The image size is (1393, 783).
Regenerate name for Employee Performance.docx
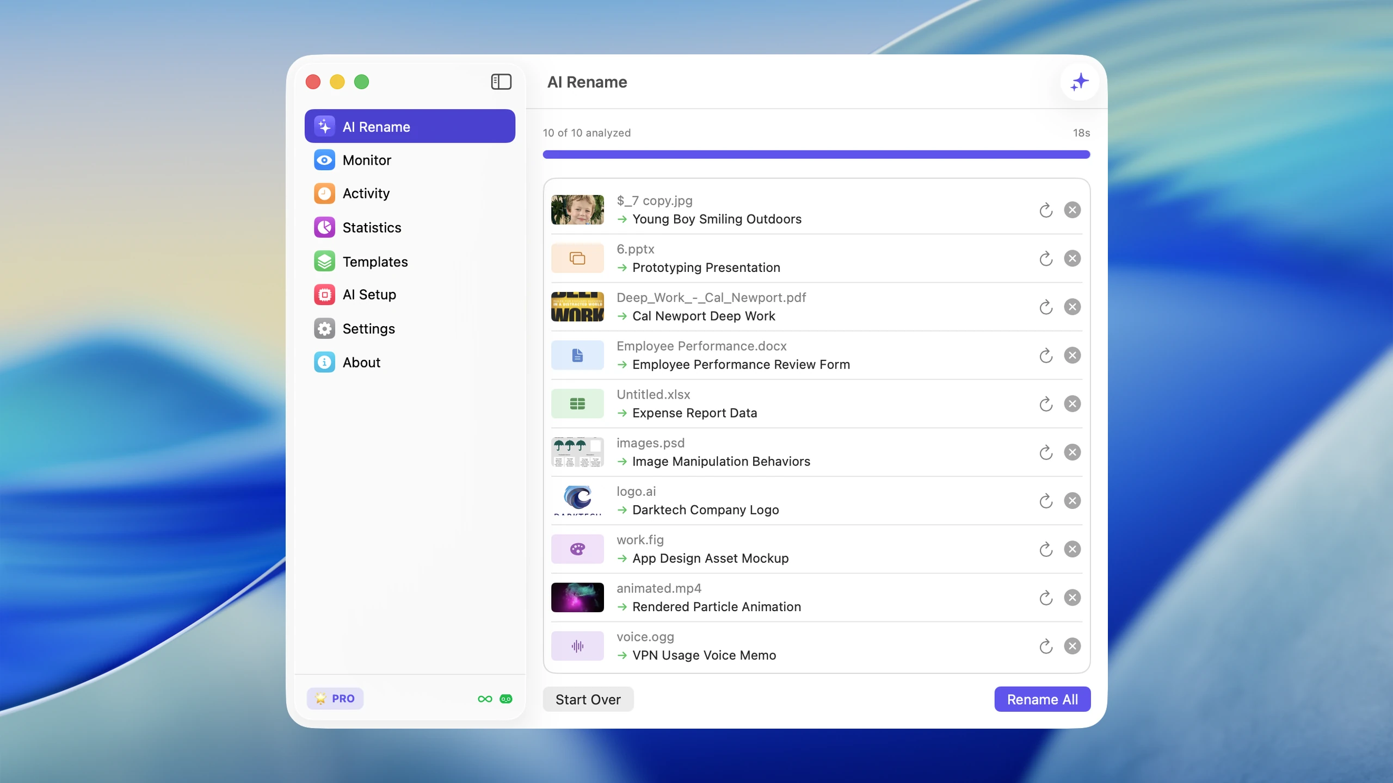pyautogui.click(x=1046, y=355)
